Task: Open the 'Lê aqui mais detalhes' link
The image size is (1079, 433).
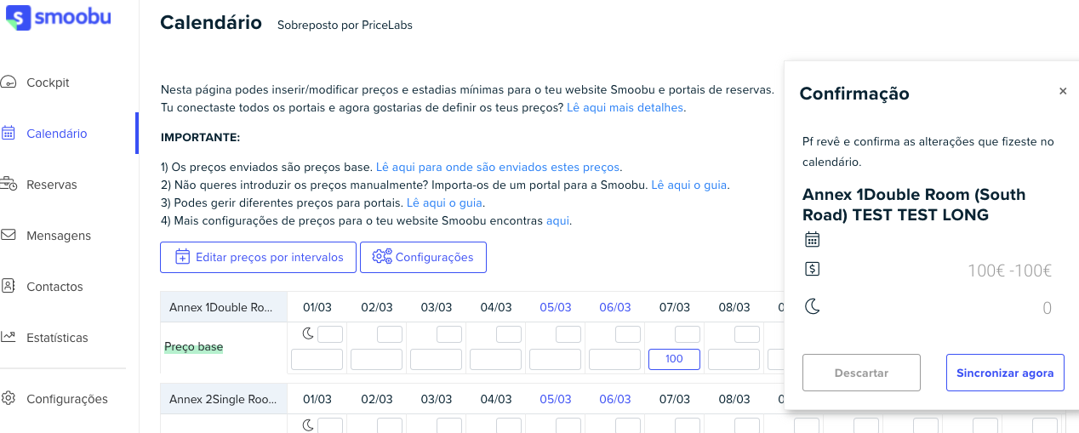Action: (625, 108)
